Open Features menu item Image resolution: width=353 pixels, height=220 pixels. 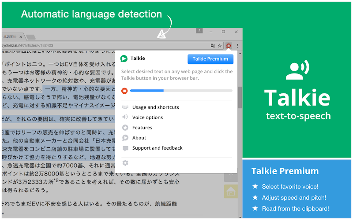point(142,128)
